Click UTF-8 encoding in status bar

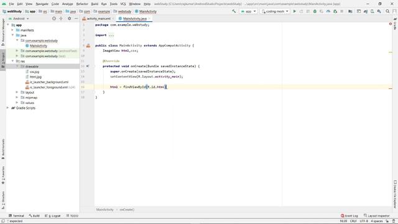pos(364,222)
